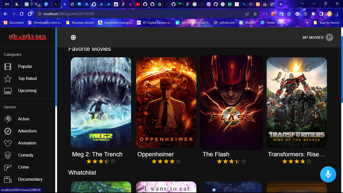Click the Animation mouse-ears icon
The height and width of the screenshot is (193, 343).
8,143
